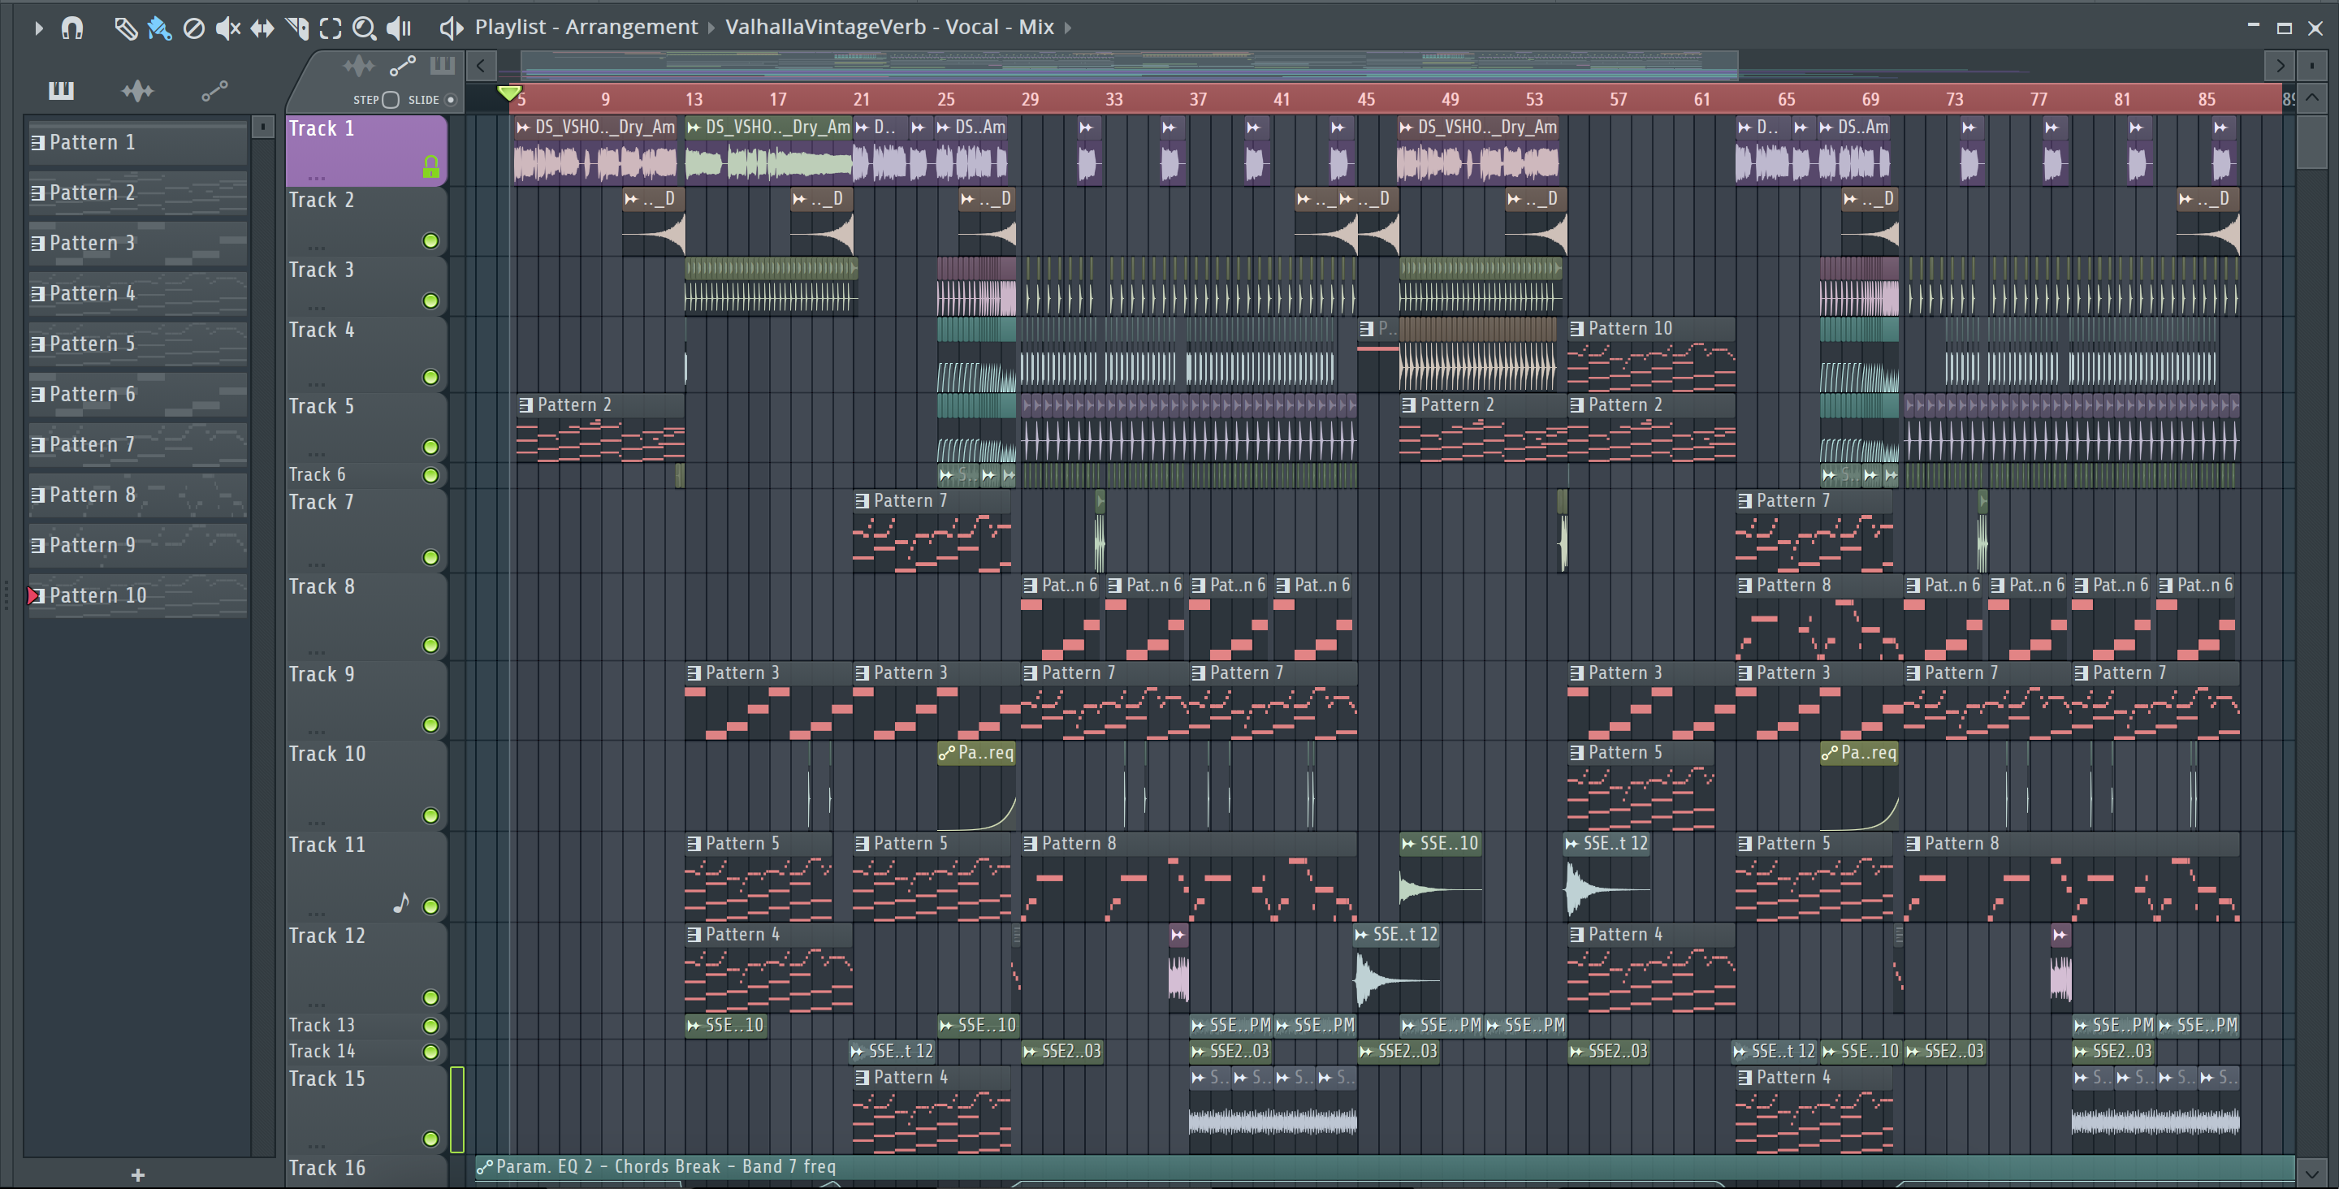The image size is (2339, 1189).
Task: Open the Arrangement selector arrow
Action: [x=712, y=28]
